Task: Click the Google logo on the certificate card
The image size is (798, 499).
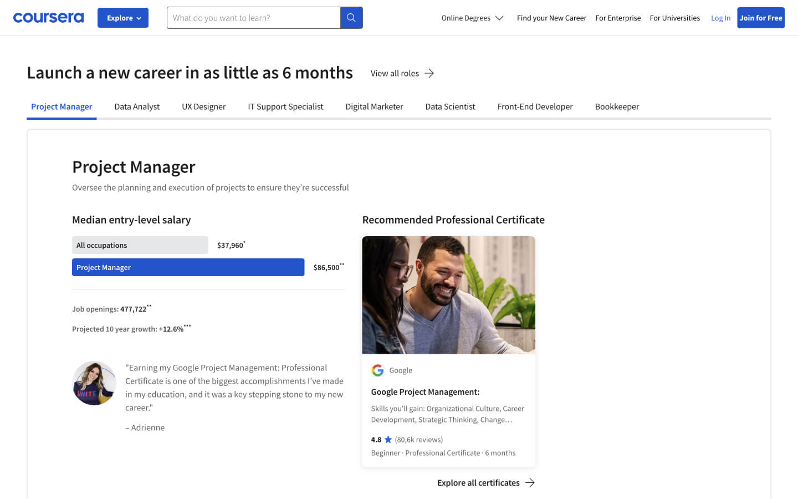Action: pyautogui.click(x=378, y=370)
